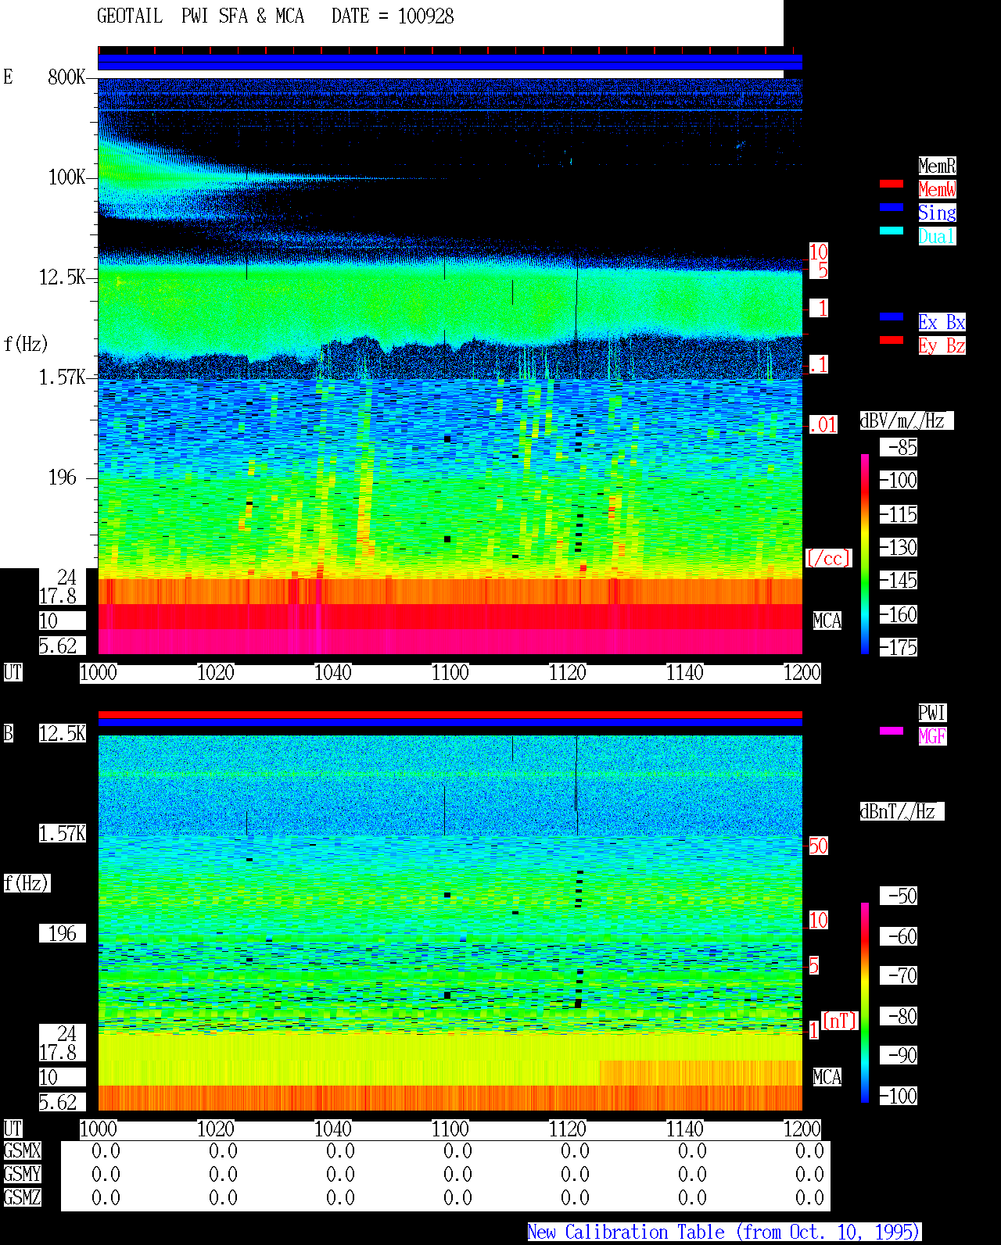This screenshot has height=1245, width=1001.
Task: Click the 1100 UT tick on upper axis
Action: click(x=450, y=673)
